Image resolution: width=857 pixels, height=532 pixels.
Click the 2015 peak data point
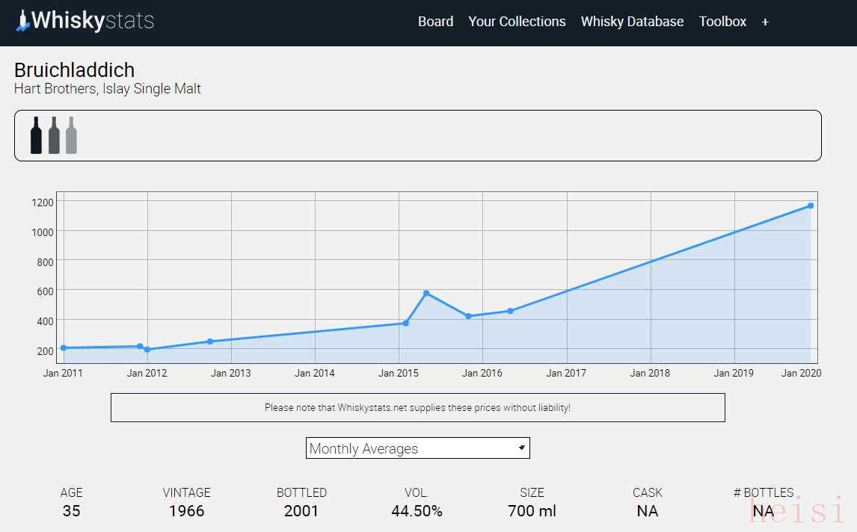[x=426, y=293]
